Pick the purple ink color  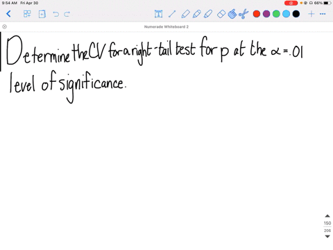click(x=266, y=14)
